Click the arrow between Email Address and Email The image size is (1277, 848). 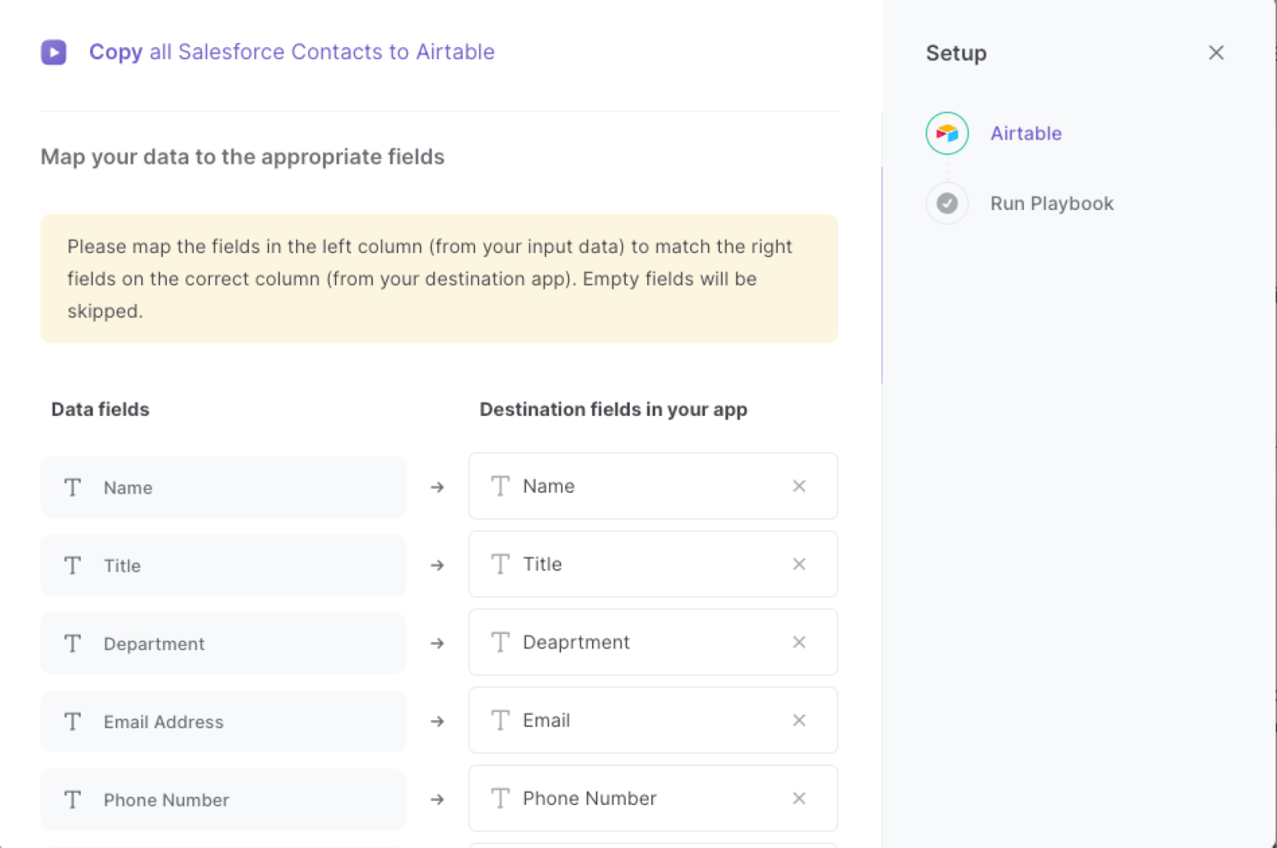click(437, 722)
